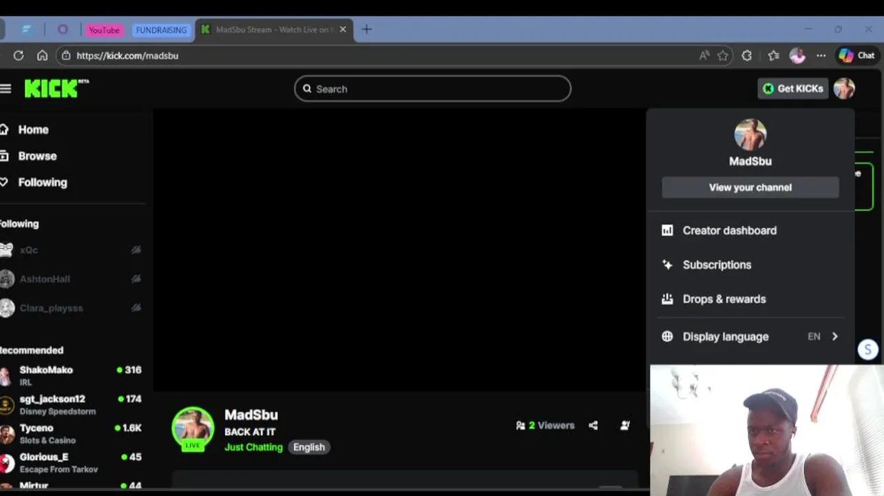Open the browser settings ellipsis menu
884x496 pixels.
(821, 56)
